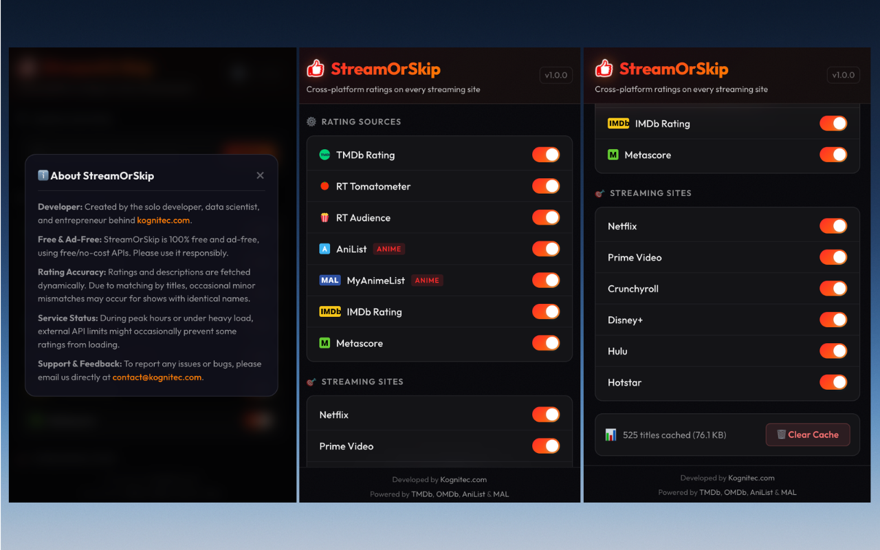Click the 'Disney+' row label
Viewport: 880px width, 550px height.
pyautogui.click(x=625, y=320)
